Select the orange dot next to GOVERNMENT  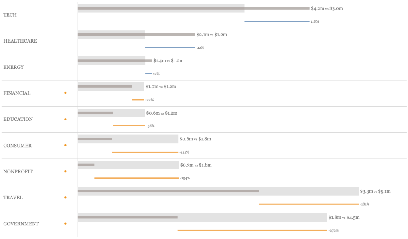pos(65,223)
